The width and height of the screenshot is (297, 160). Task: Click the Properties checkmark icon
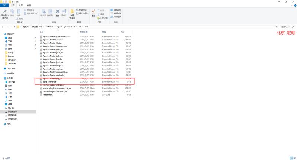pyautogui.click(x=94, y=11)
